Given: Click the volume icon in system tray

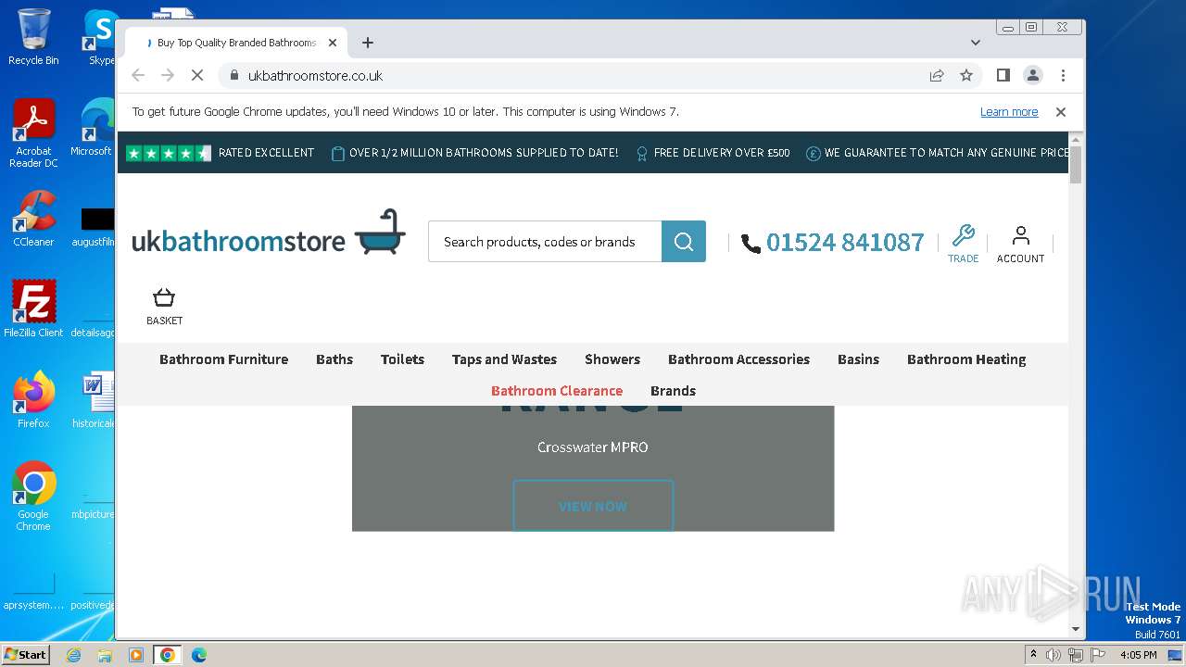Looking at the screenshot, I should [1054, 655].
